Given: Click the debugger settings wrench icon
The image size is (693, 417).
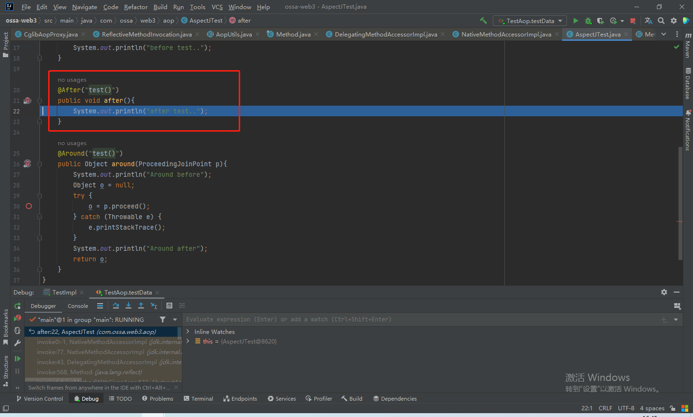Looking at the screenshot, I should point(17,343).
